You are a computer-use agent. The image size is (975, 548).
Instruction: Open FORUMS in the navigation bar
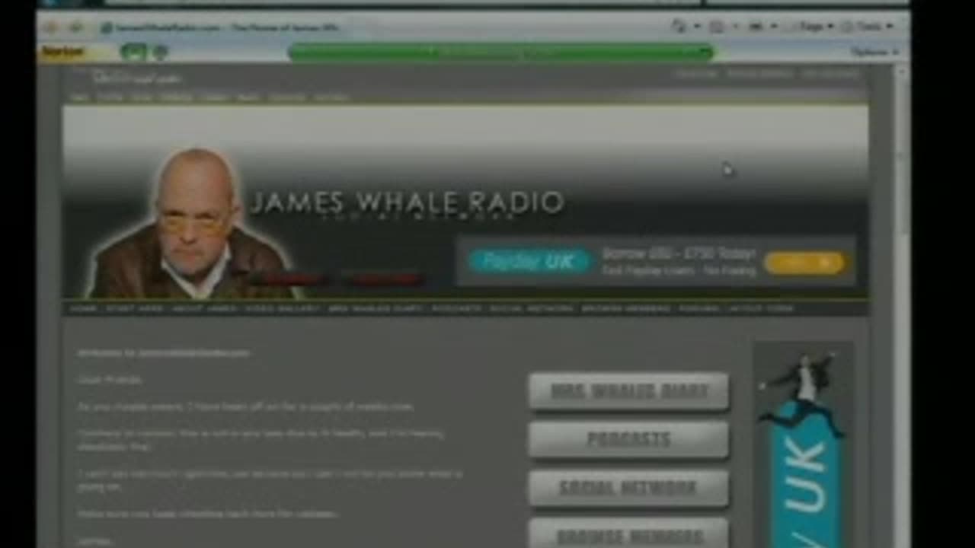[699, 308]
